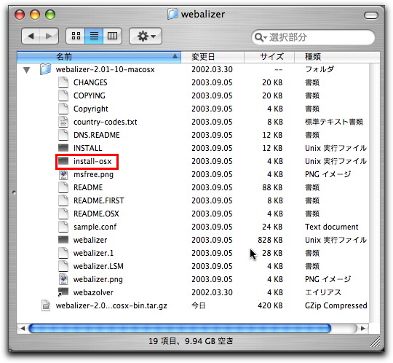Select the tar.gz archive file icon
This screenshot has width=393, height=363.
[46, 305]
